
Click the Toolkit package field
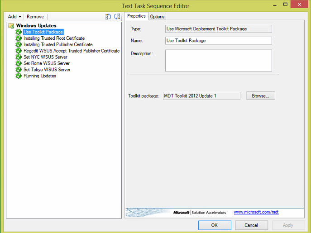[x=201, y=96]
